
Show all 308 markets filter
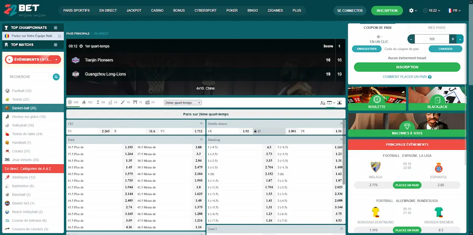click(x=73, y=103)
